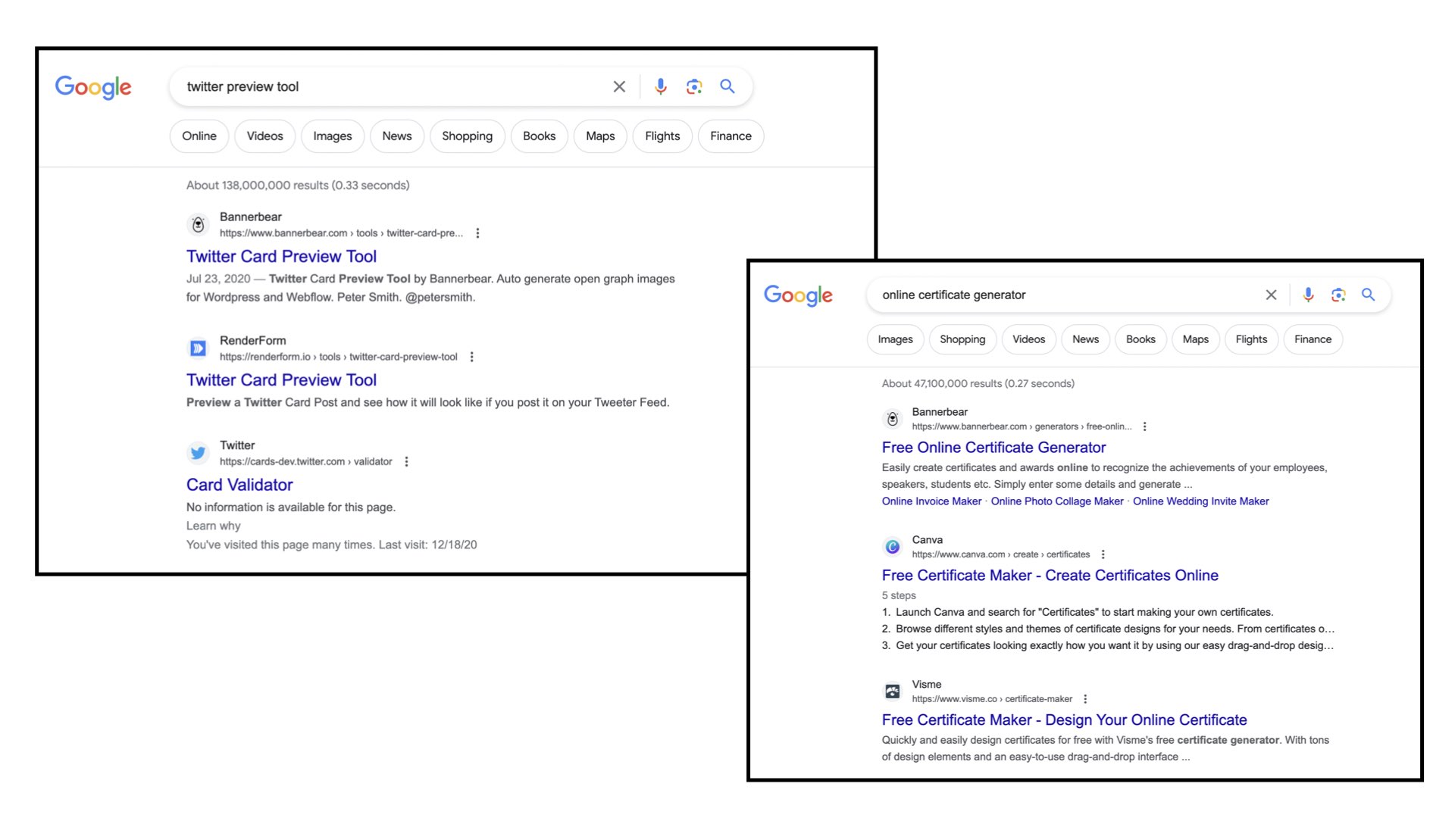Image resolution: width=1455 pixels, height=818 pixels.
Task: Select News filter under twitter search
Action: coord(396,136)
